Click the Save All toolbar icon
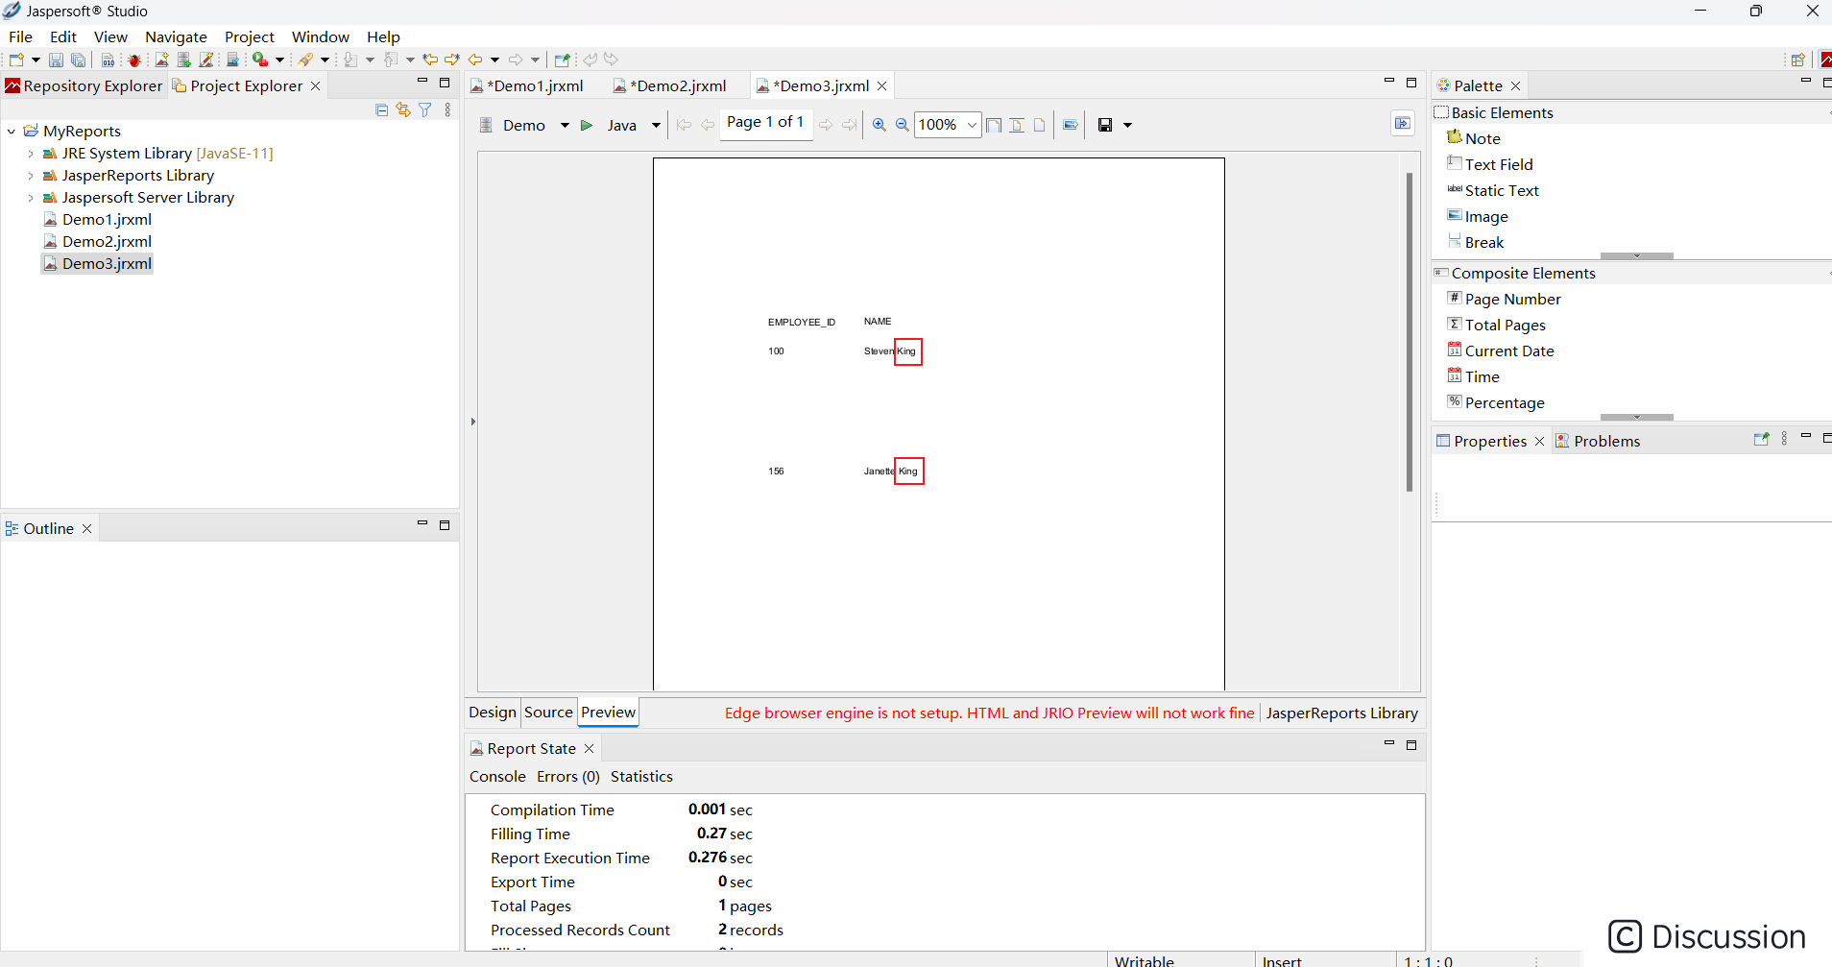The width and height of the screenshot is (1832, 967). click(x=79, y=60)
